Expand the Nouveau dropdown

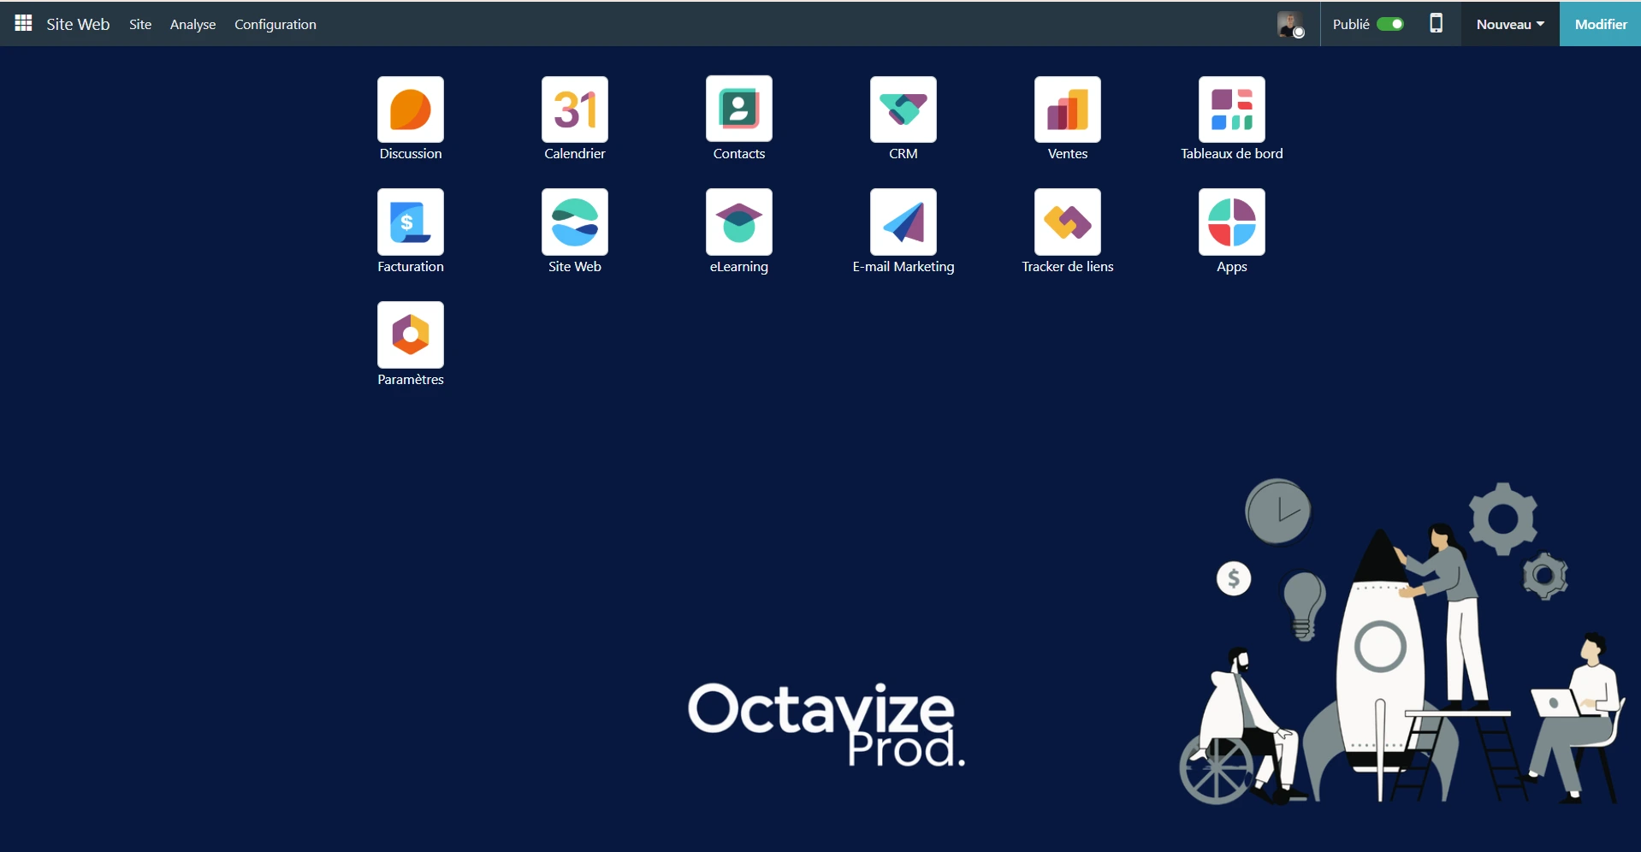tap(1510, 24)
